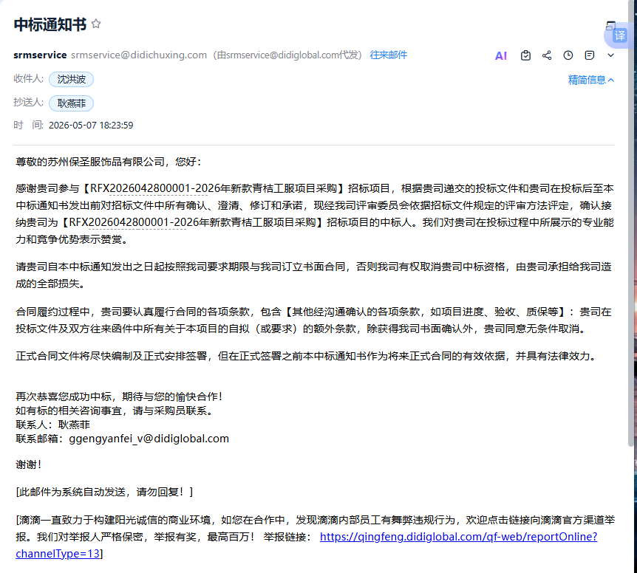
Task: Select CC chip 耿燕菲
Action: pyautogui.click(x=71, y=103)
